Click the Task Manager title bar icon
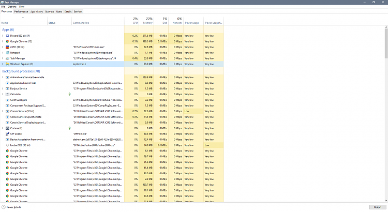388x212 pixels. click(2, 2)
